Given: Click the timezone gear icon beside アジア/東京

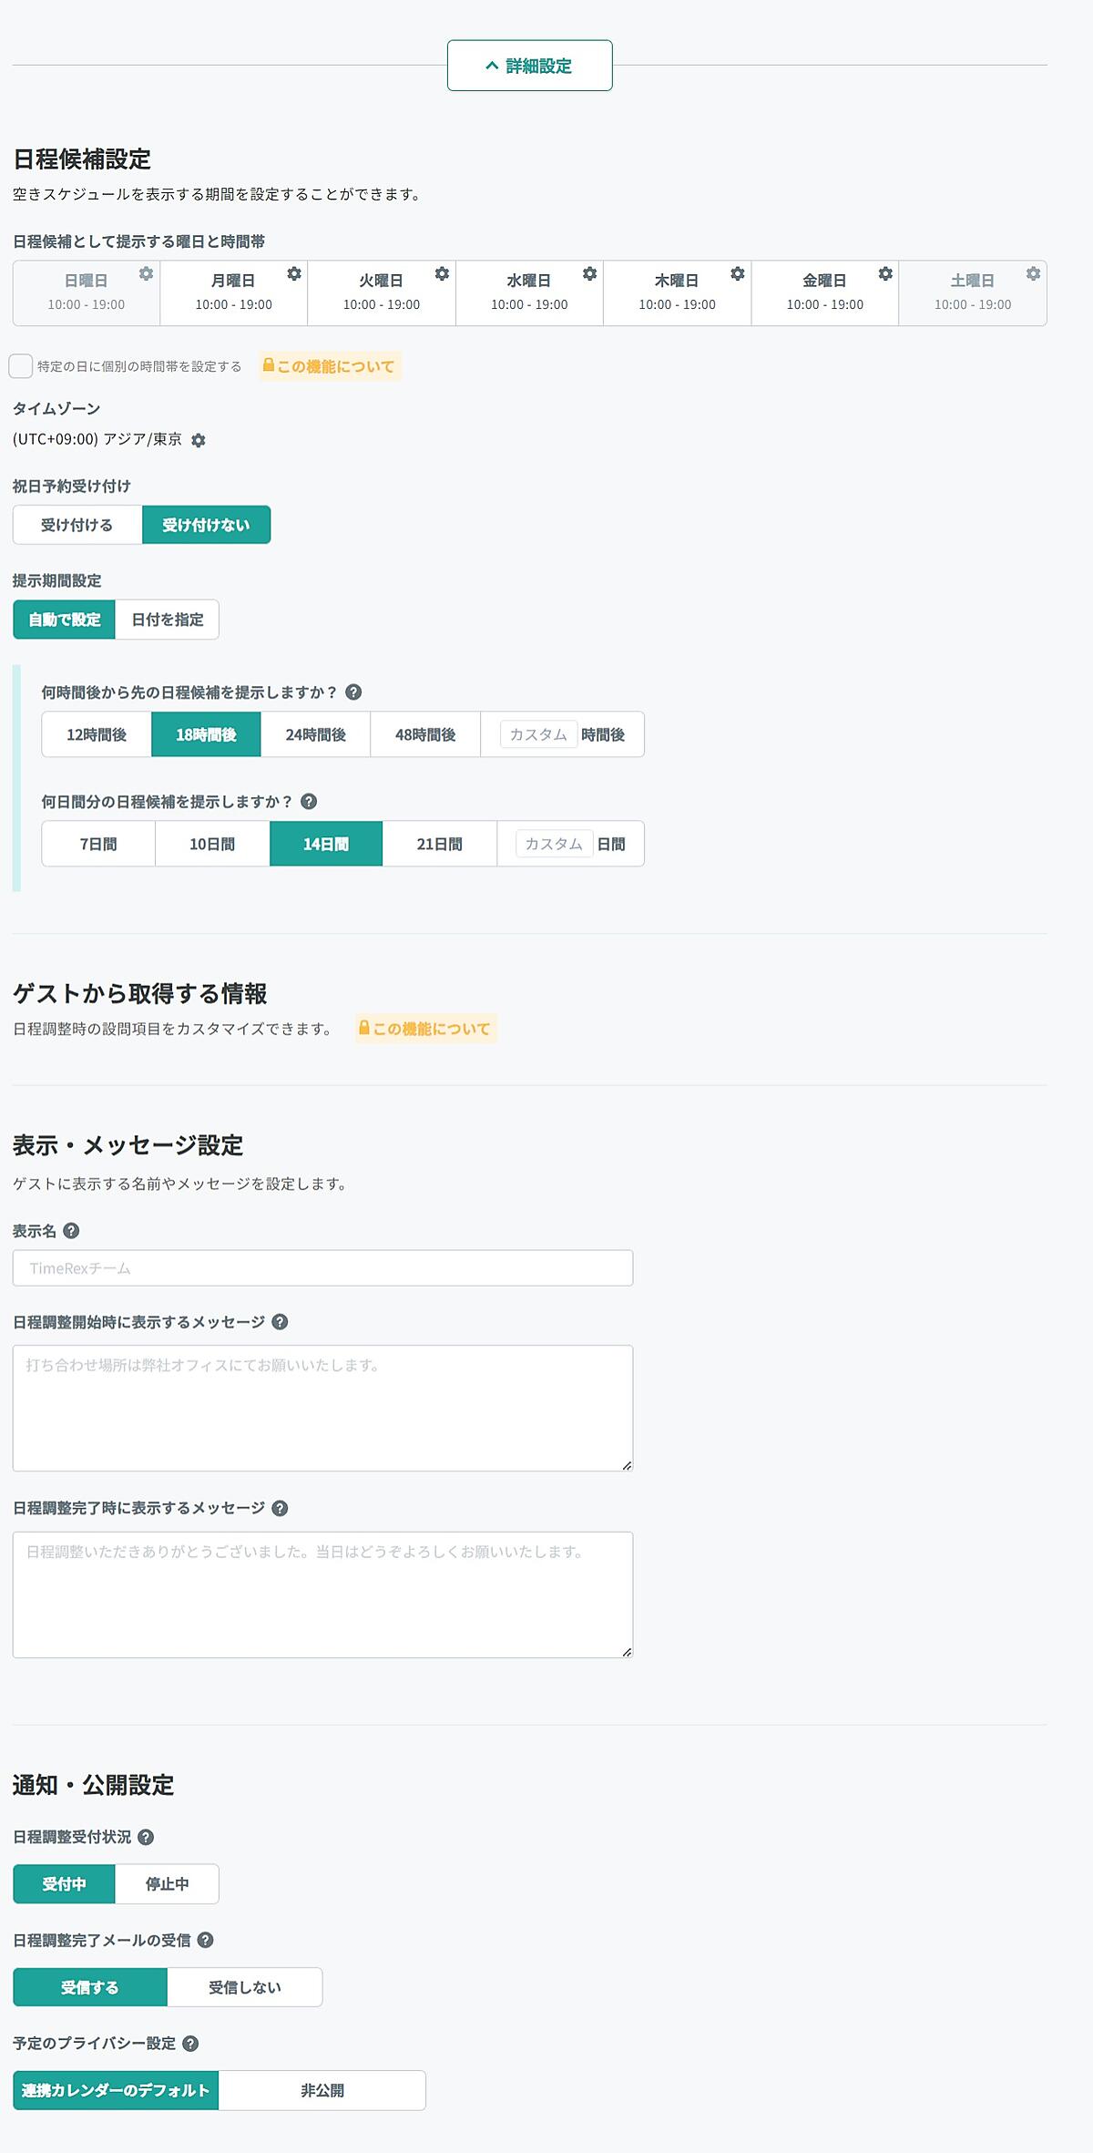Looking at the screenshot, I should point(199,440).
